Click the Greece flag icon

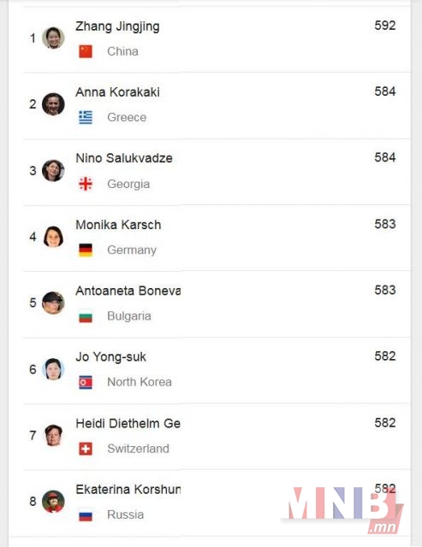pos(86,118)
